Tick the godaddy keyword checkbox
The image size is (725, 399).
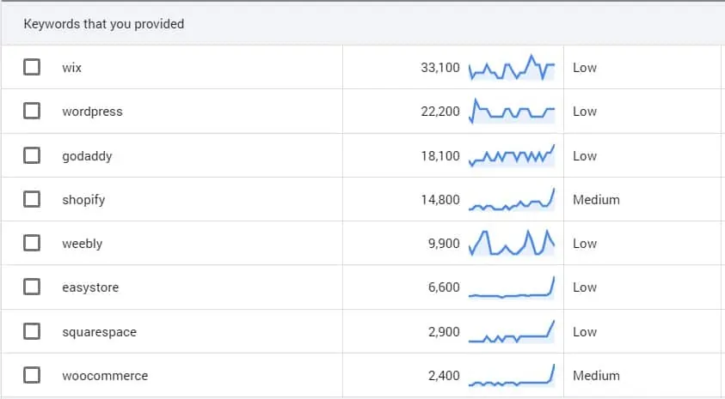pyautogui.click(x=32, y=155)
